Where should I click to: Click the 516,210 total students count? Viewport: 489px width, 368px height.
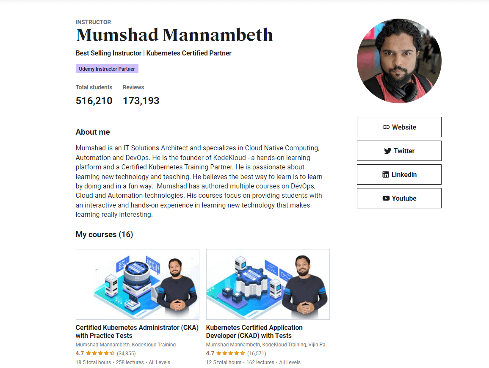coord(94,101)
